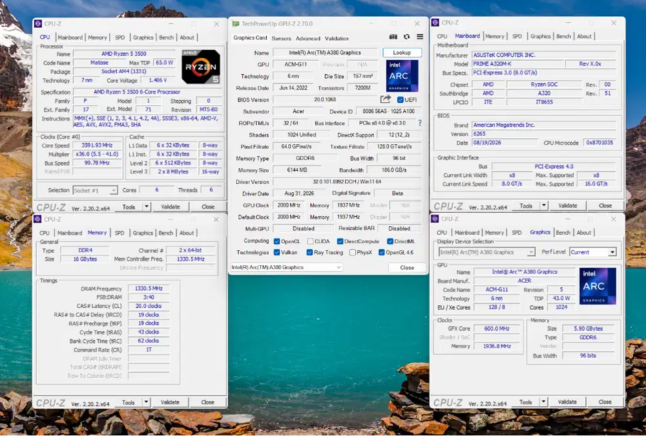This screenshot has height=436, width=646.
Task: Toggle the DirectCompute checkbox
Action: click(x=340, y=241)
